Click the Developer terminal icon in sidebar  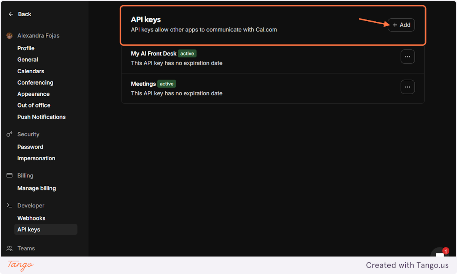[9, 205]
